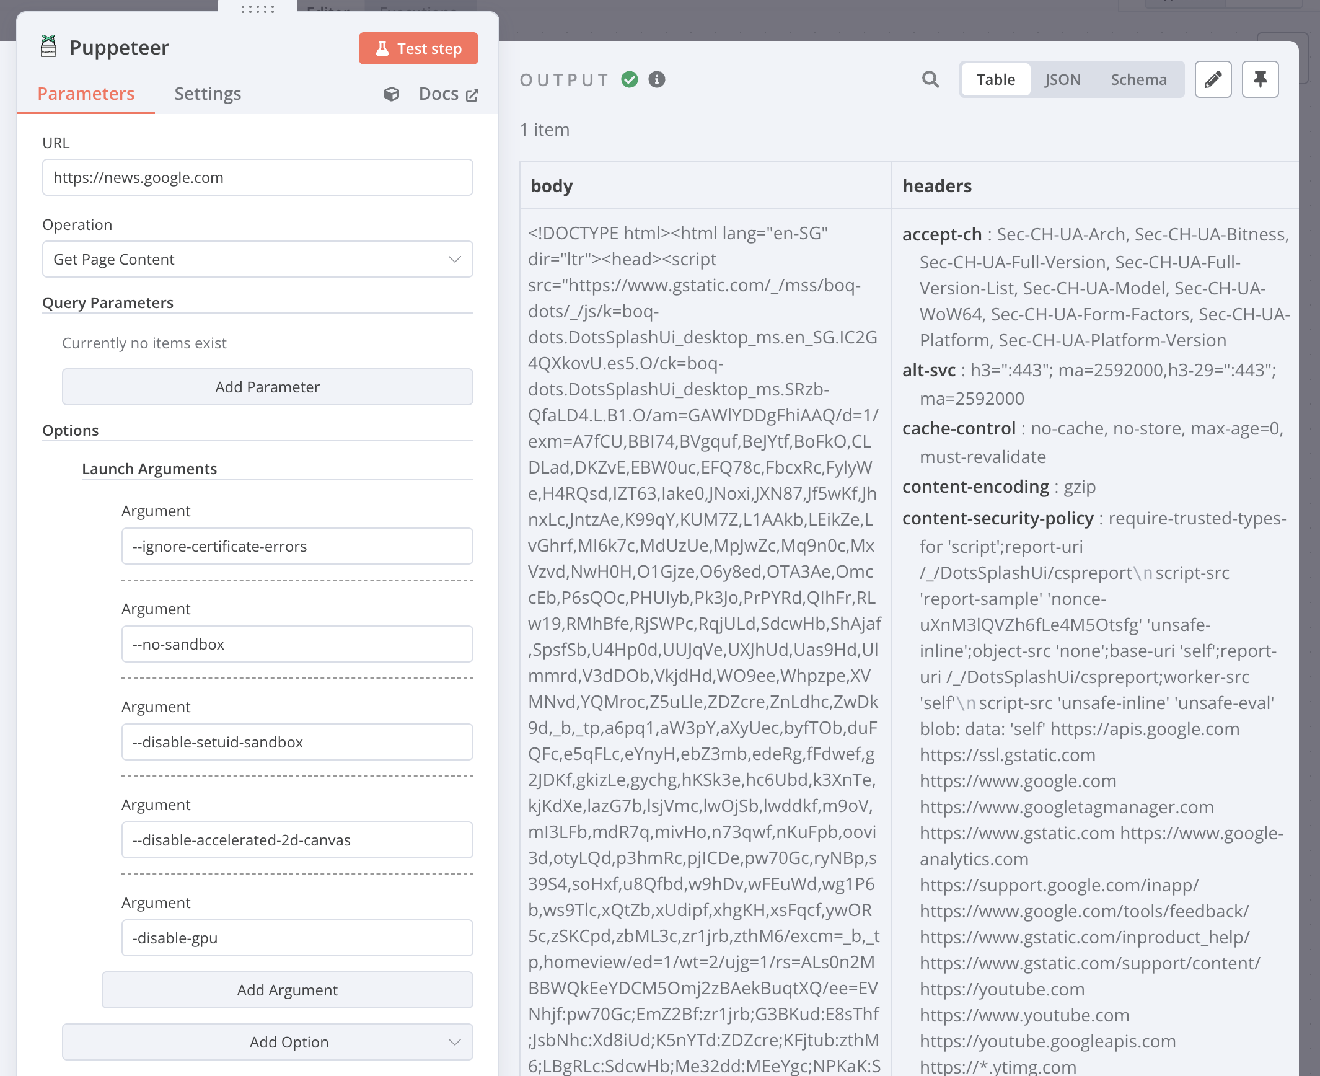This screenshot has width=1320, height=1076.
Task: Click the edit output pencil icon
Action: (1213, 79)
